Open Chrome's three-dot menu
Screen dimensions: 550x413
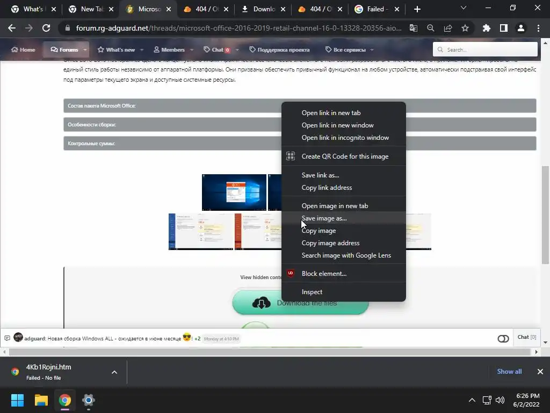[x=538, y=28]
